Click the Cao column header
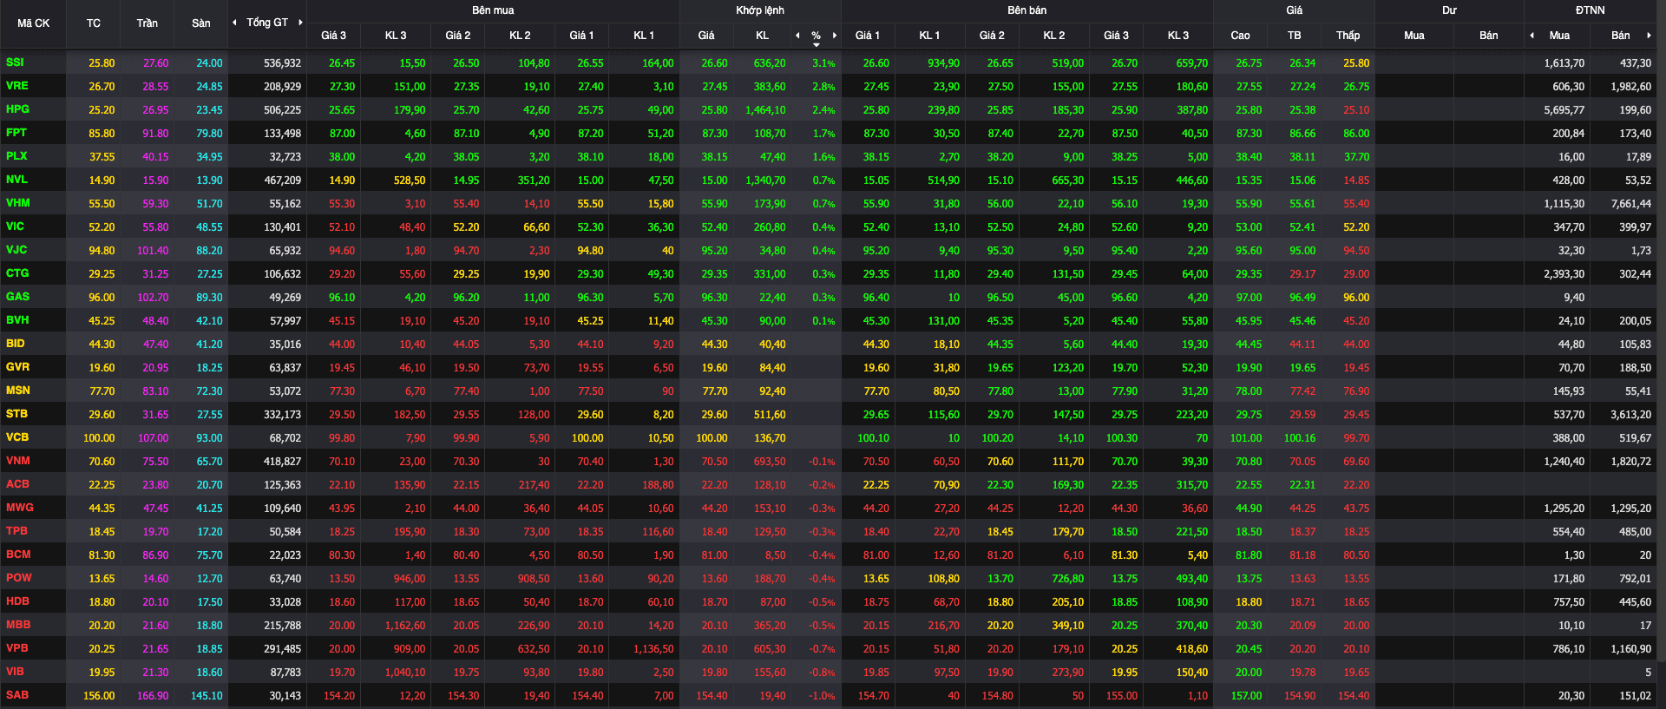1666x709 pixels. click(x=1241, y=36)
